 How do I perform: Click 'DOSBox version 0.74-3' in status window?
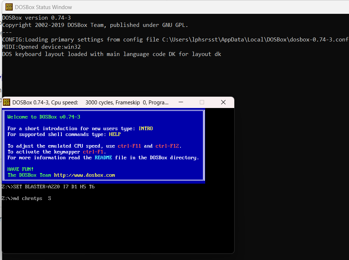(x=37, y=17)
